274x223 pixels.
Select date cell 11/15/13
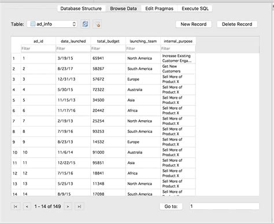coord(73,100)
